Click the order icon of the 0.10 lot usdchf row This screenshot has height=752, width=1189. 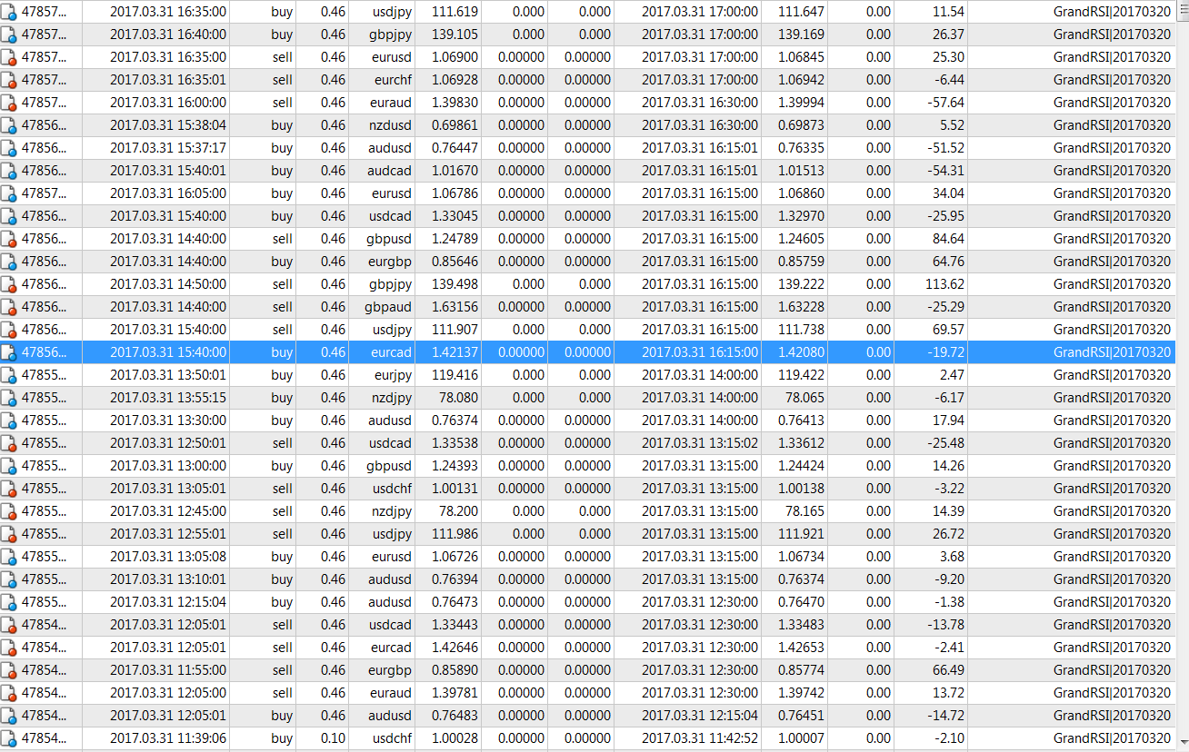9,738
